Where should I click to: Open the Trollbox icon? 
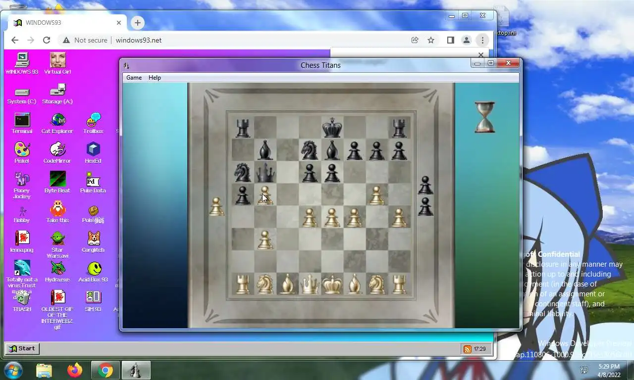pyautogui.click(x=93, y=123)
